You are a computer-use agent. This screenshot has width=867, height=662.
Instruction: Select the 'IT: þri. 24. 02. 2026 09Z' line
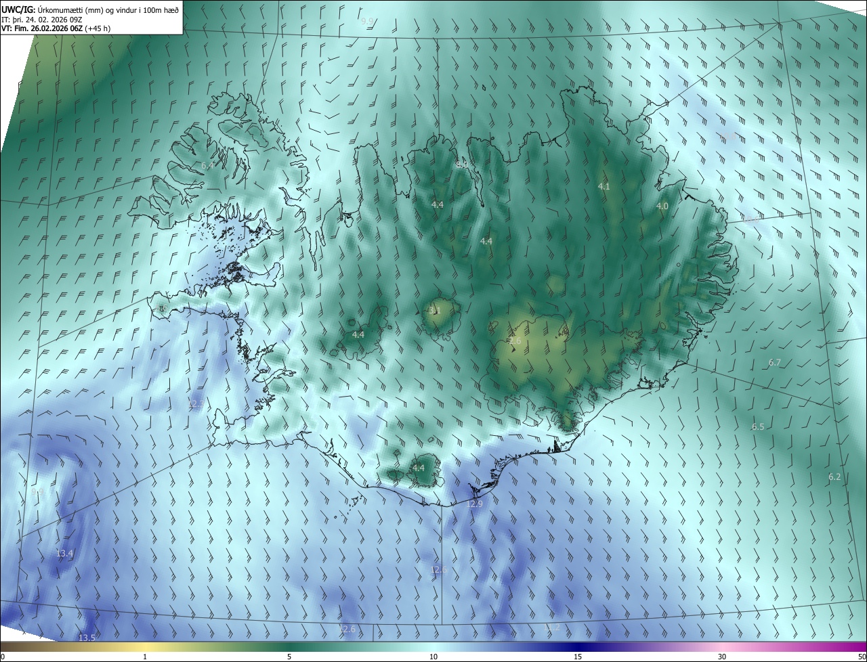[x=42, y=19]
